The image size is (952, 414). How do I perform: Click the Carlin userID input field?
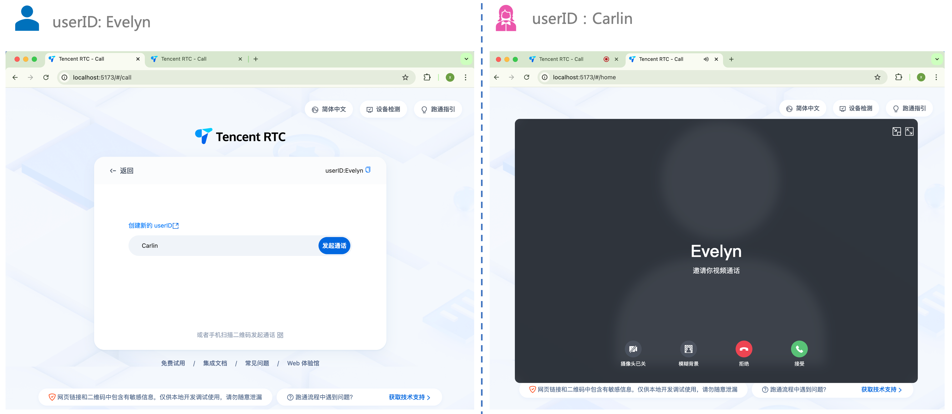(x=222, y=246)
